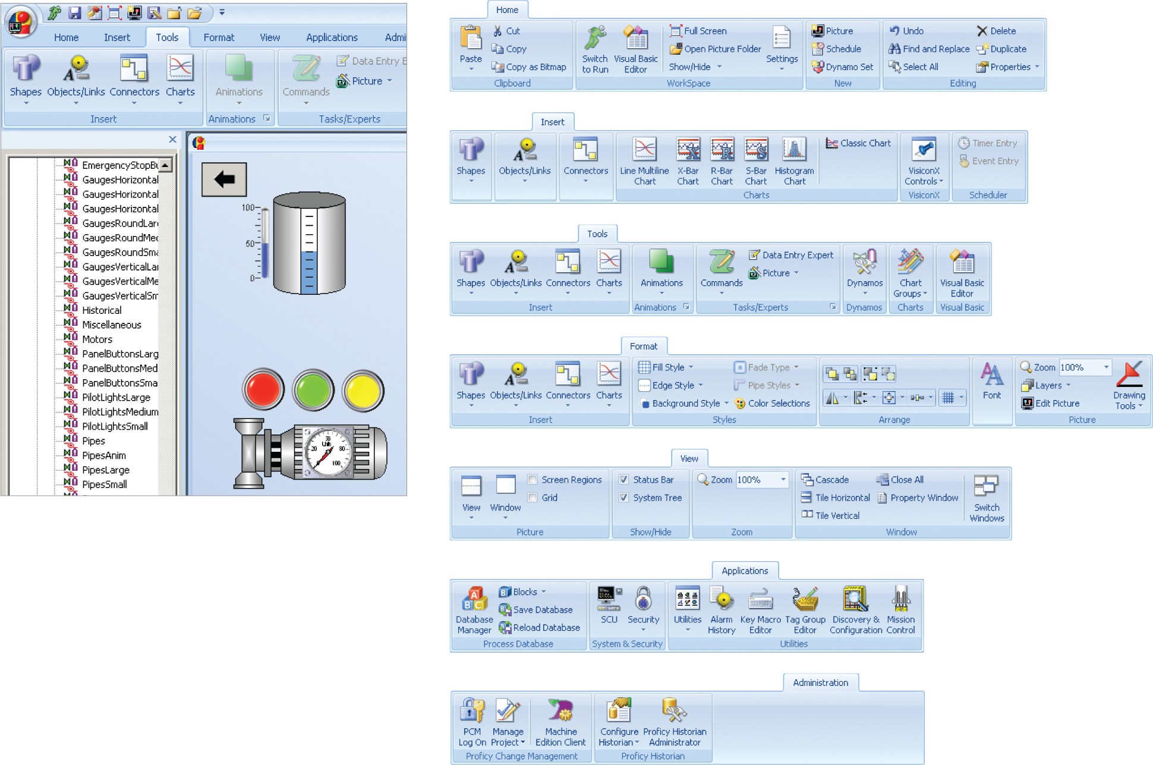Open Visual Basic Editor in Home WorkSpace group

pyautogui.click(x=635, y=49)
